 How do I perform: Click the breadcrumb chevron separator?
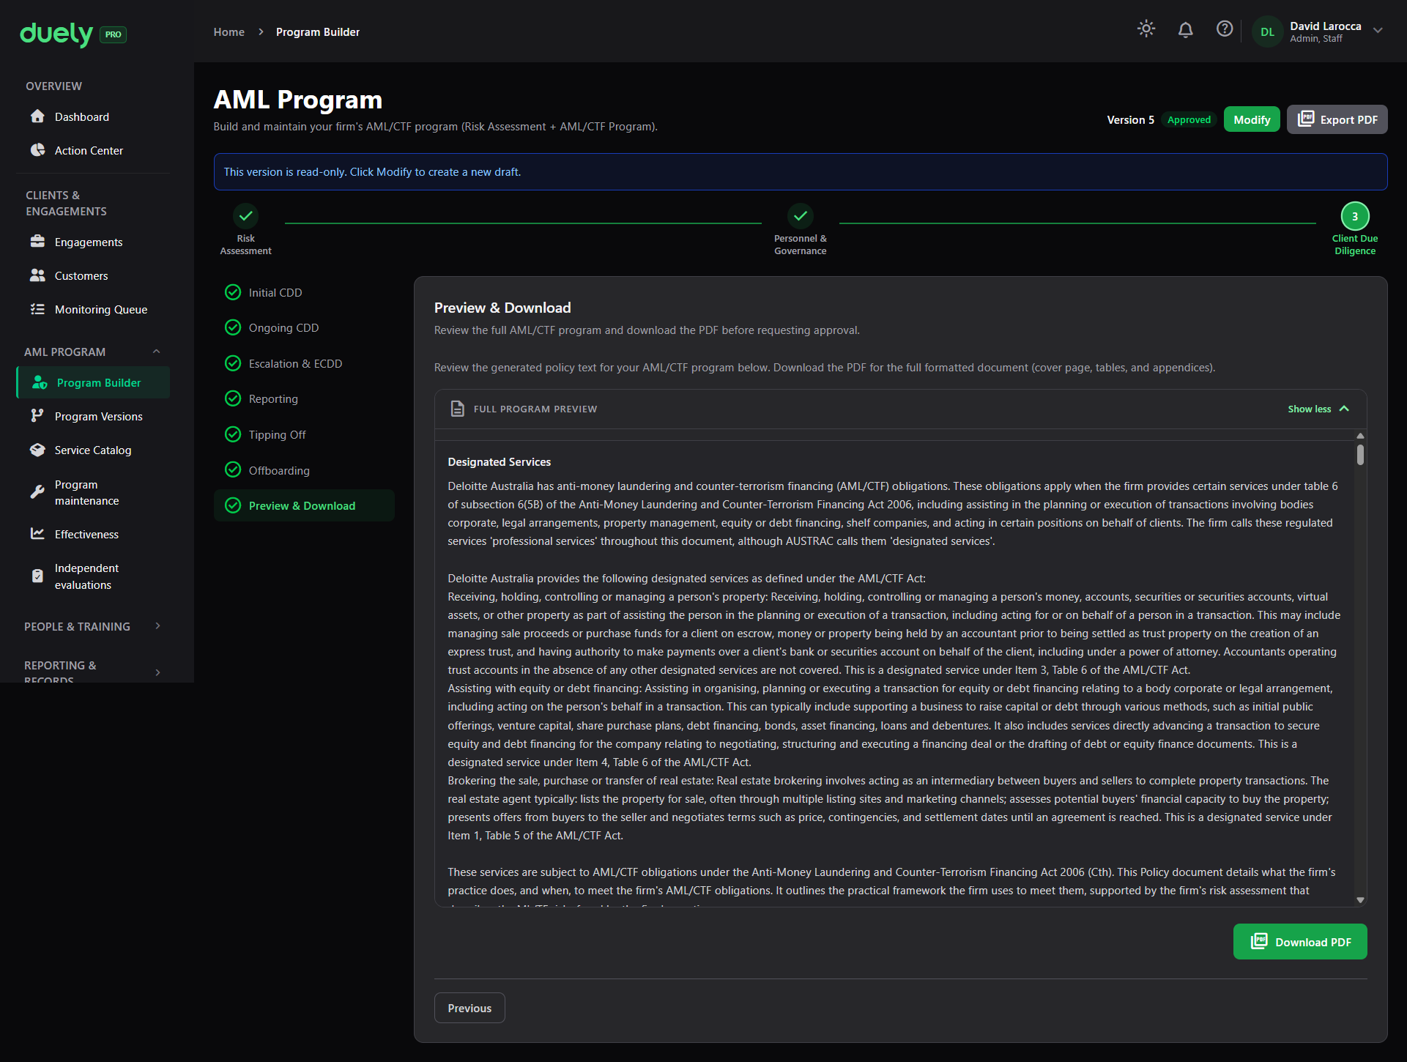click(261, 32)
